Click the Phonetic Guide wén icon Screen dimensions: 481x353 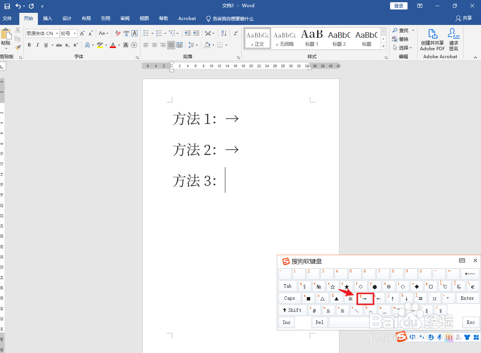coord(126,33)
